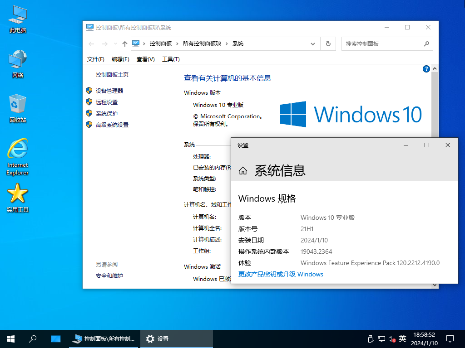Viewport: 465px width, 348px height.
Task: Maximize the Control Panel window
Action: point(407,27)
